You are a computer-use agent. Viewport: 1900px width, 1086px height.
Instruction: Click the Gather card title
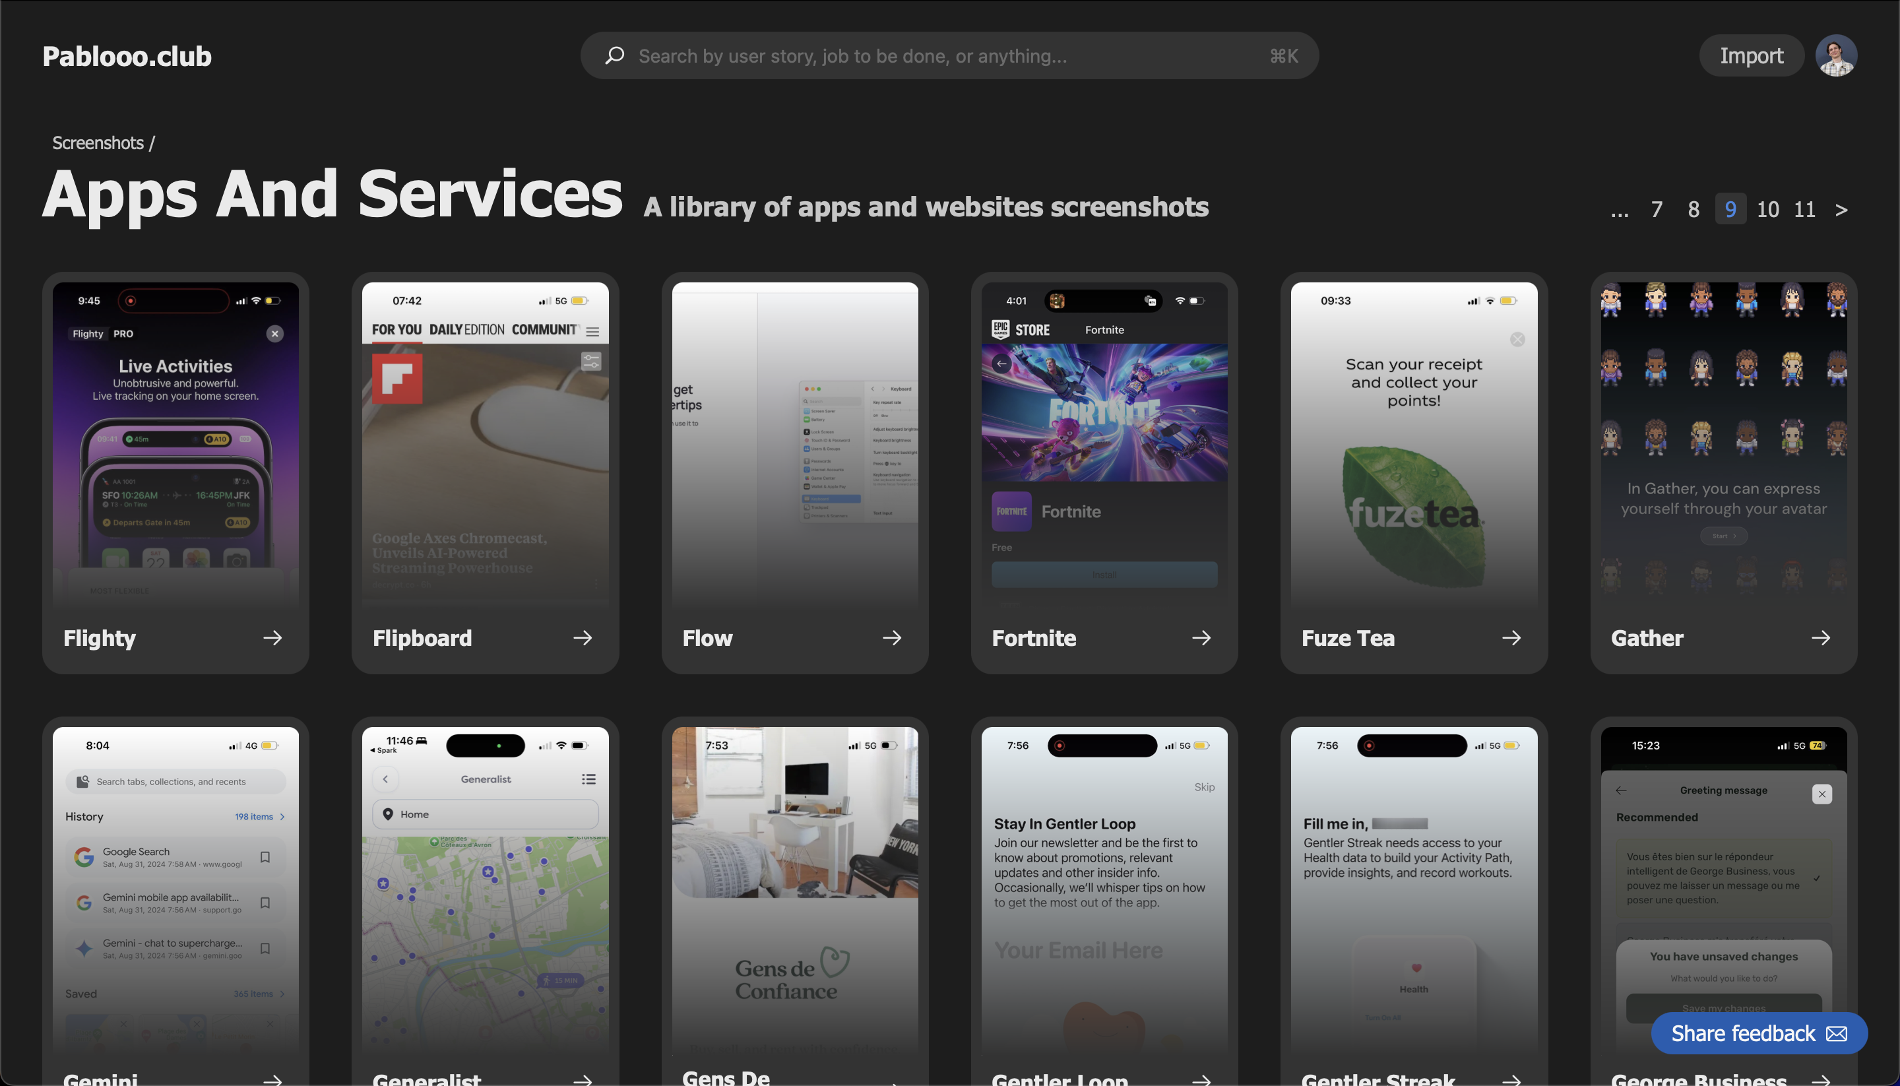click(1647, 638)
